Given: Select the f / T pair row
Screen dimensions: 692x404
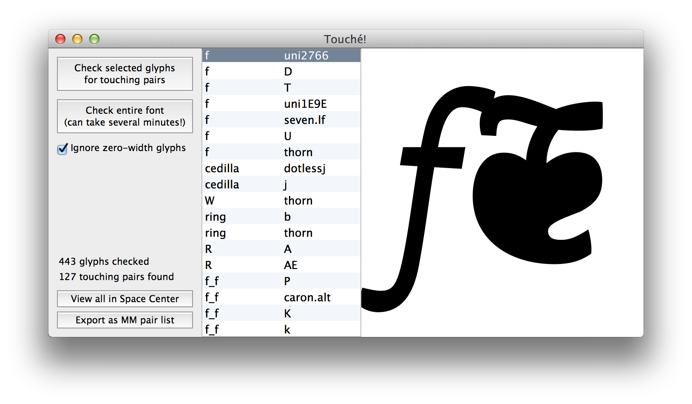Looking at the screenshot, I should [281, 87].
